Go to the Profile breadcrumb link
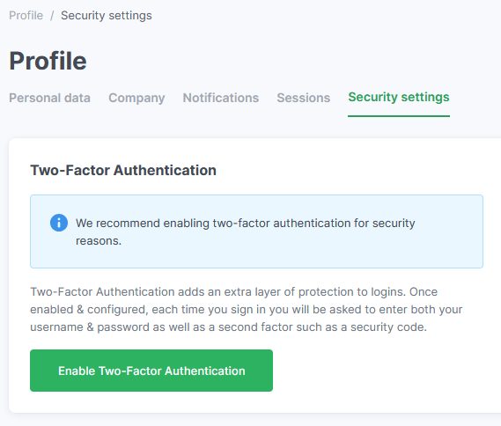The width and height of the screenshot is (501, 426). tap(26, 15)
